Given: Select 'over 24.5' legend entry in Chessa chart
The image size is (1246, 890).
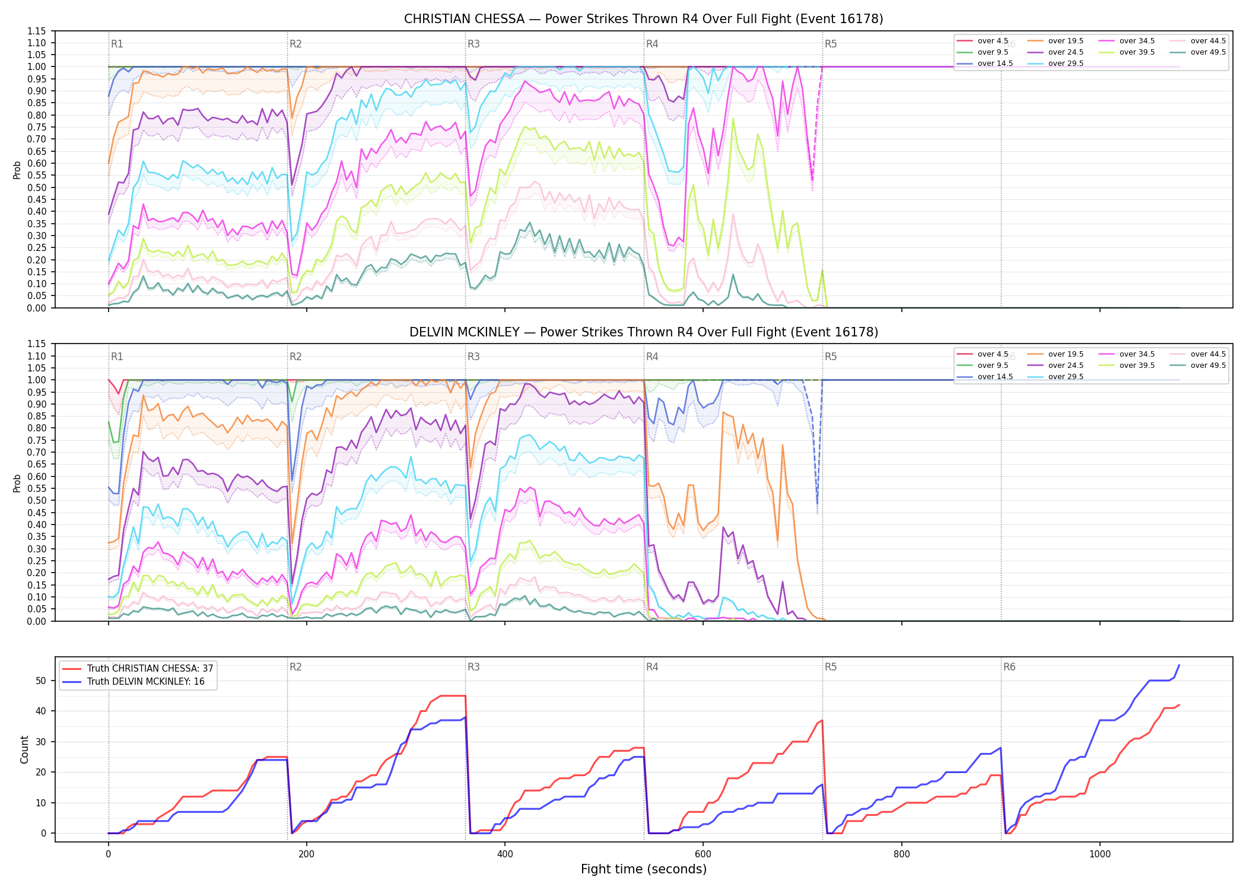Looking at the screenshot, I should [x=1056, y=52].
